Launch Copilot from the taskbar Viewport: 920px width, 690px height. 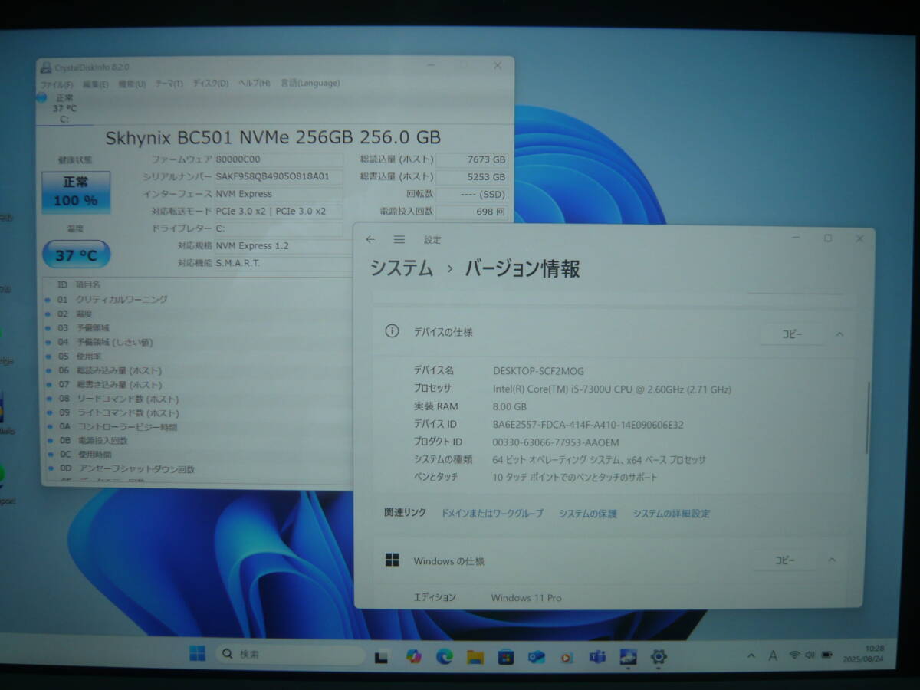point(414,656)
